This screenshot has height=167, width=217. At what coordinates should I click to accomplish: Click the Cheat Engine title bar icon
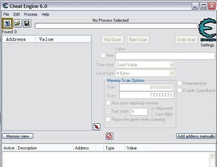pos(5,6)
